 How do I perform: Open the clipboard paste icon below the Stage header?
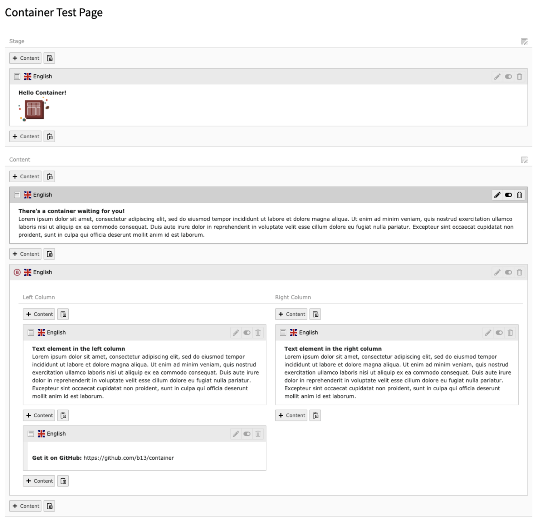click(x=49, y=58)
